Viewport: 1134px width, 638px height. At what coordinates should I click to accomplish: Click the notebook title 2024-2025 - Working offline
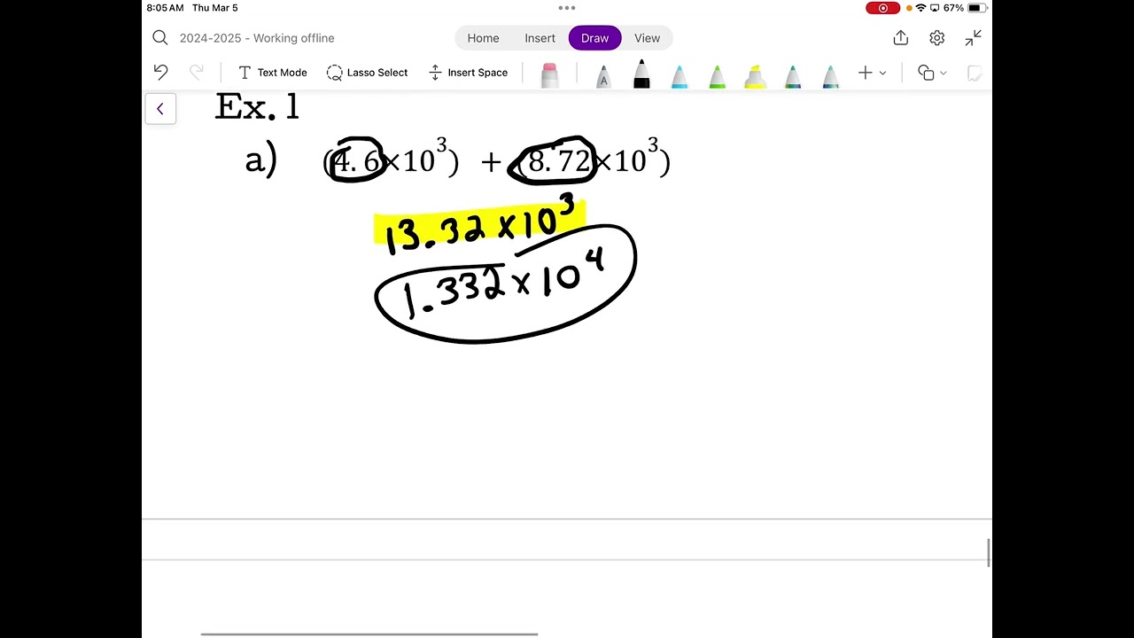[257, 38]
